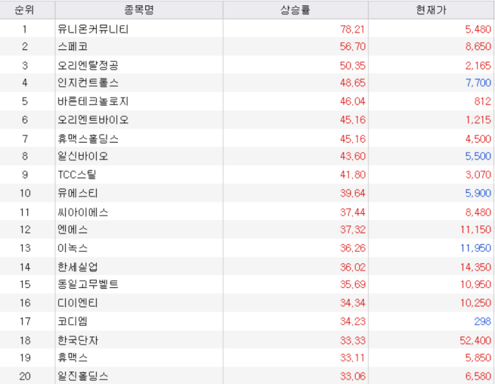Click 엔에스 stock name

coord(73,229)
